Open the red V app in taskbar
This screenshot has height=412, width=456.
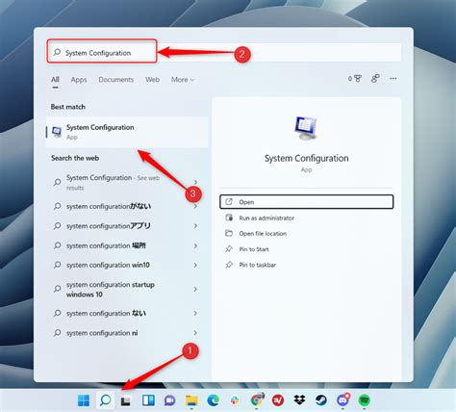(278, 400)
